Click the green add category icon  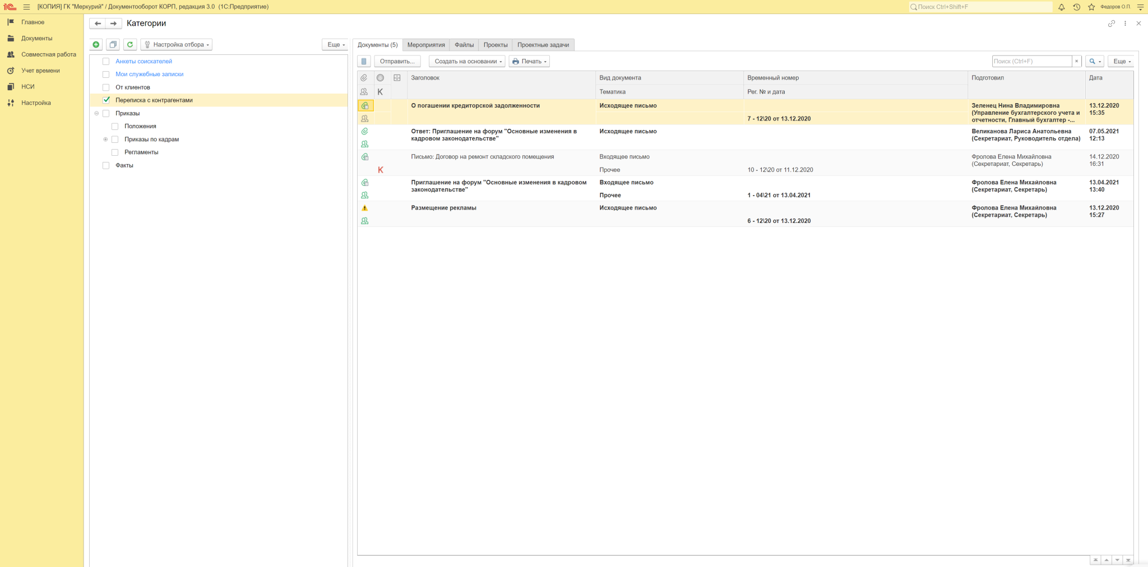point(96,45)
